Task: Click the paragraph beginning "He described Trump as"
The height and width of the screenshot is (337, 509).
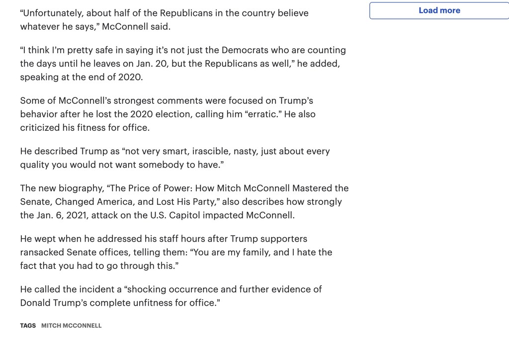Action: pos(175,158)
